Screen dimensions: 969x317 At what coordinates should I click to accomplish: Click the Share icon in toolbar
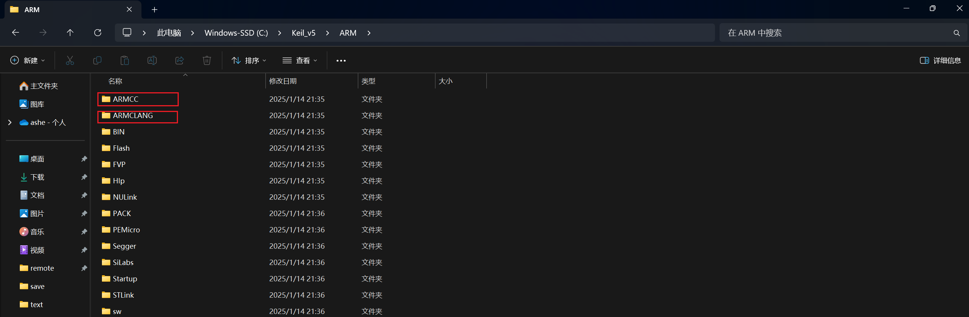[180, 60]
